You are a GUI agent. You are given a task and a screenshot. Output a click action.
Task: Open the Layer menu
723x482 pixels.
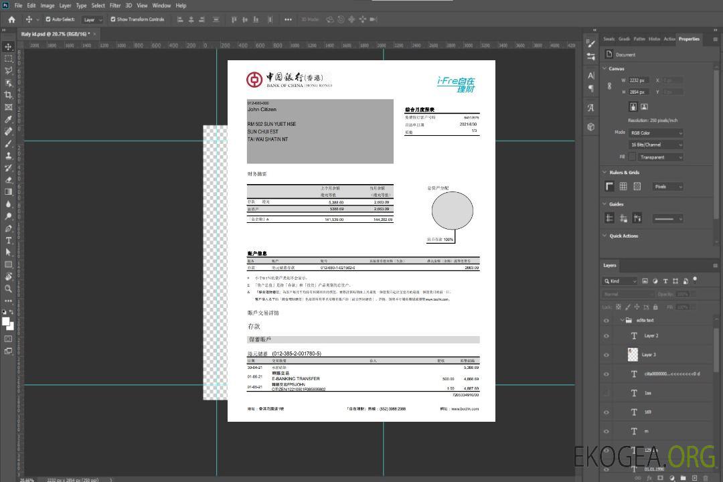65,5
